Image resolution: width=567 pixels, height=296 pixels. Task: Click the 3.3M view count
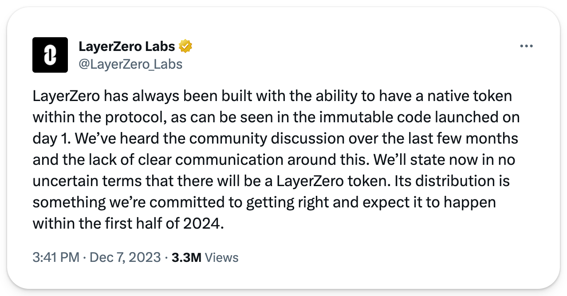coord(186,257)
